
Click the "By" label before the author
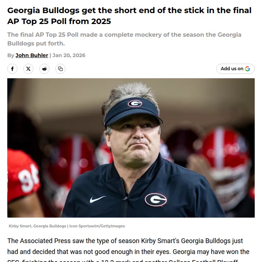pyautogui.click(x=11, y=55)
